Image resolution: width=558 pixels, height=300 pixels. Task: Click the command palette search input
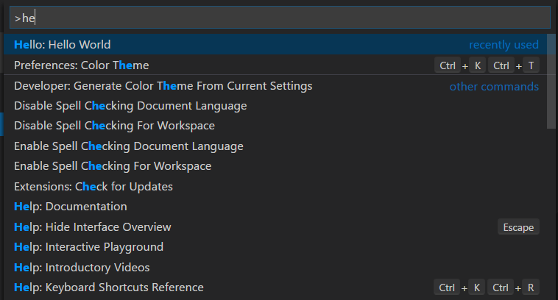pyautogui.click(x=278, y=18)
